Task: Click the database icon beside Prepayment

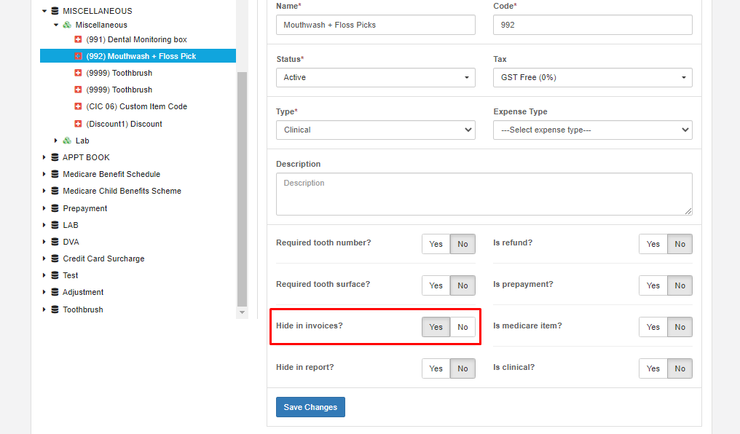Action: pyautogui.click(x=55, y=208)
